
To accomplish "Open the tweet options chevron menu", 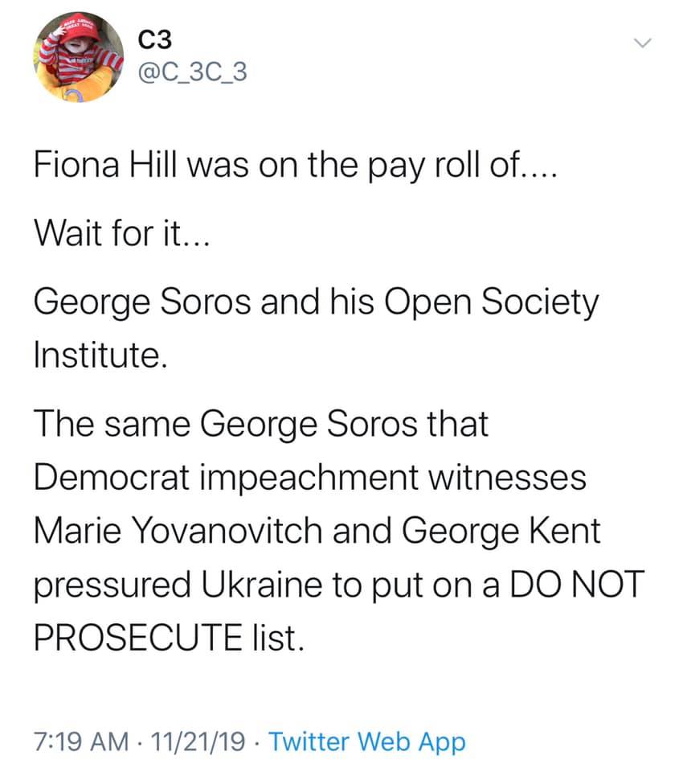I will 643,43.
